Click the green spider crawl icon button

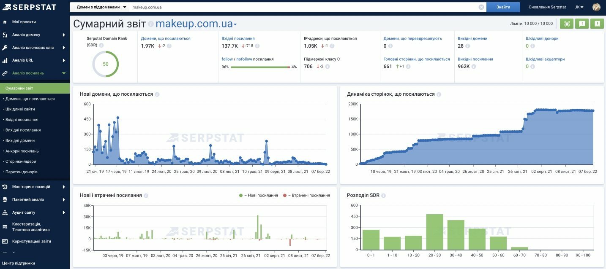[567, 24]
